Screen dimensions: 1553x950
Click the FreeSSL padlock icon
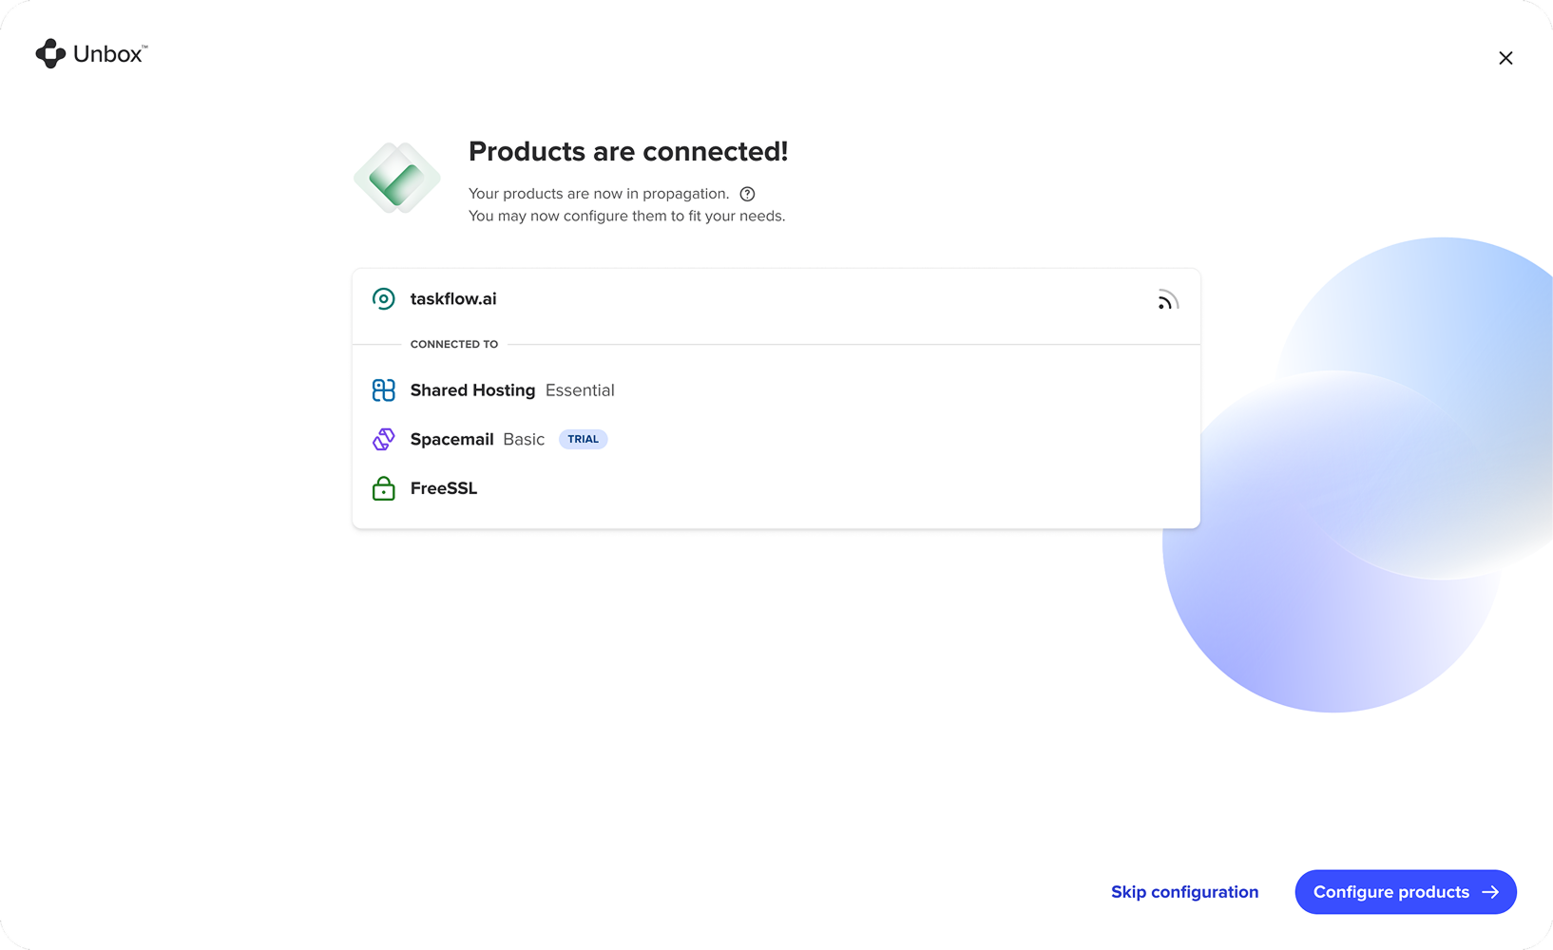tap(384, 488)
